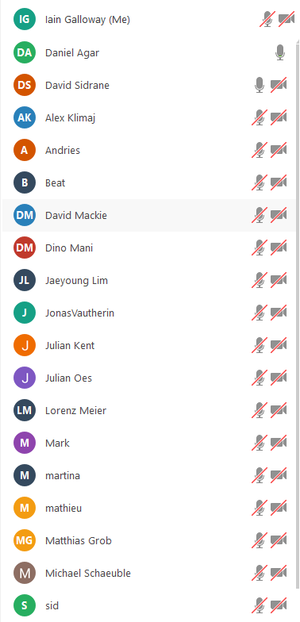Viewport: 300px width, 622px height.
Task: Select participant David Mackie in the list
Action: pos(149,216)
